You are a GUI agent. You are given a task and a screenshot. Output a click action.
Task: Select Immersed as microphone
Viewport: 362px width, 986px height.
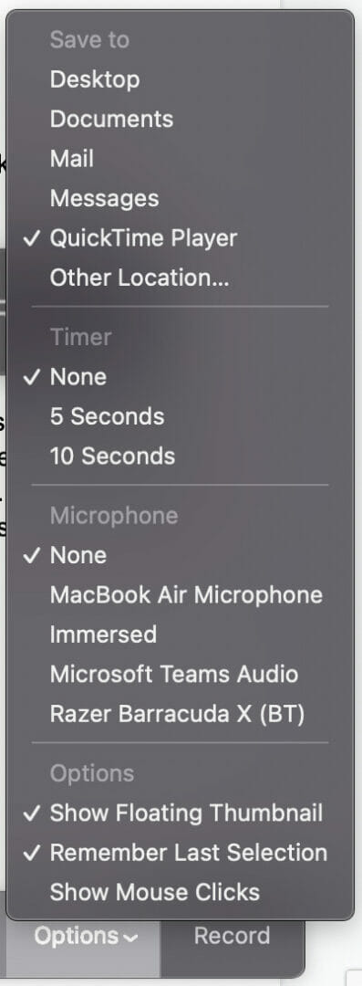181,635
